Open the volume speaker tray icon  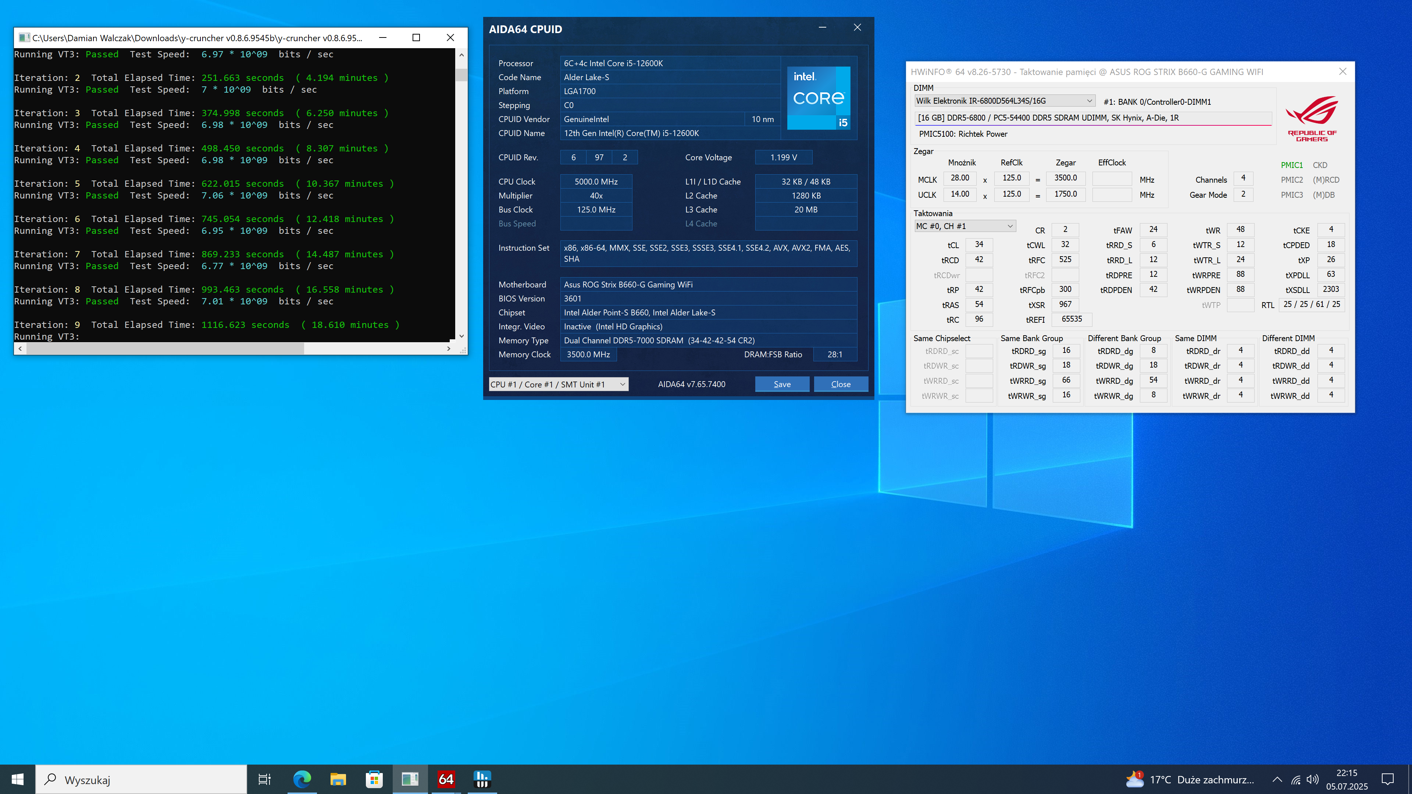pos(1312,779)
